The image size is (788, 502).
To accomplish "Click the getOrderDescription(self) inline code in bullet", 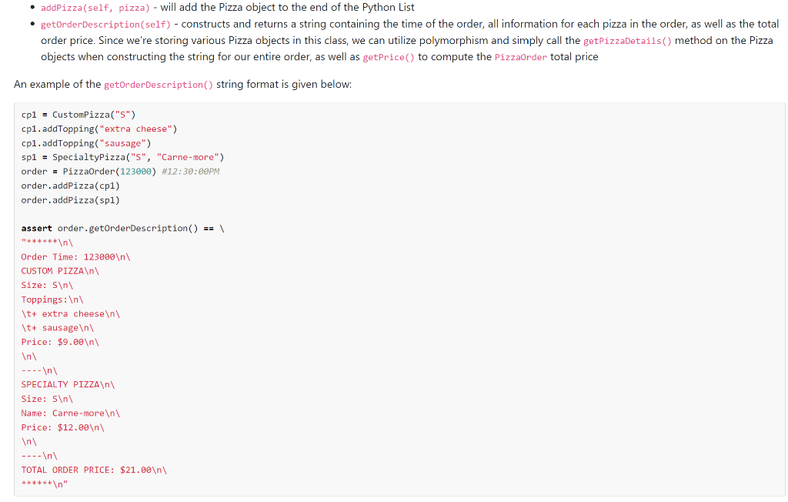I will [x=106, y=24].
